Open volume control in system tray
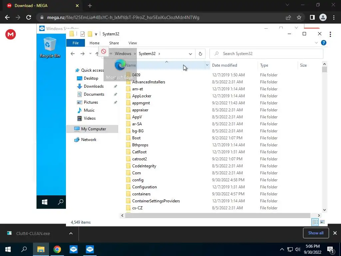 coord(298,249)
